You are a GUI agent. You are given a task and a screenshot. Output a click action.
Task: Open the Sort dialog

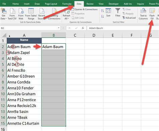[108, 12]
